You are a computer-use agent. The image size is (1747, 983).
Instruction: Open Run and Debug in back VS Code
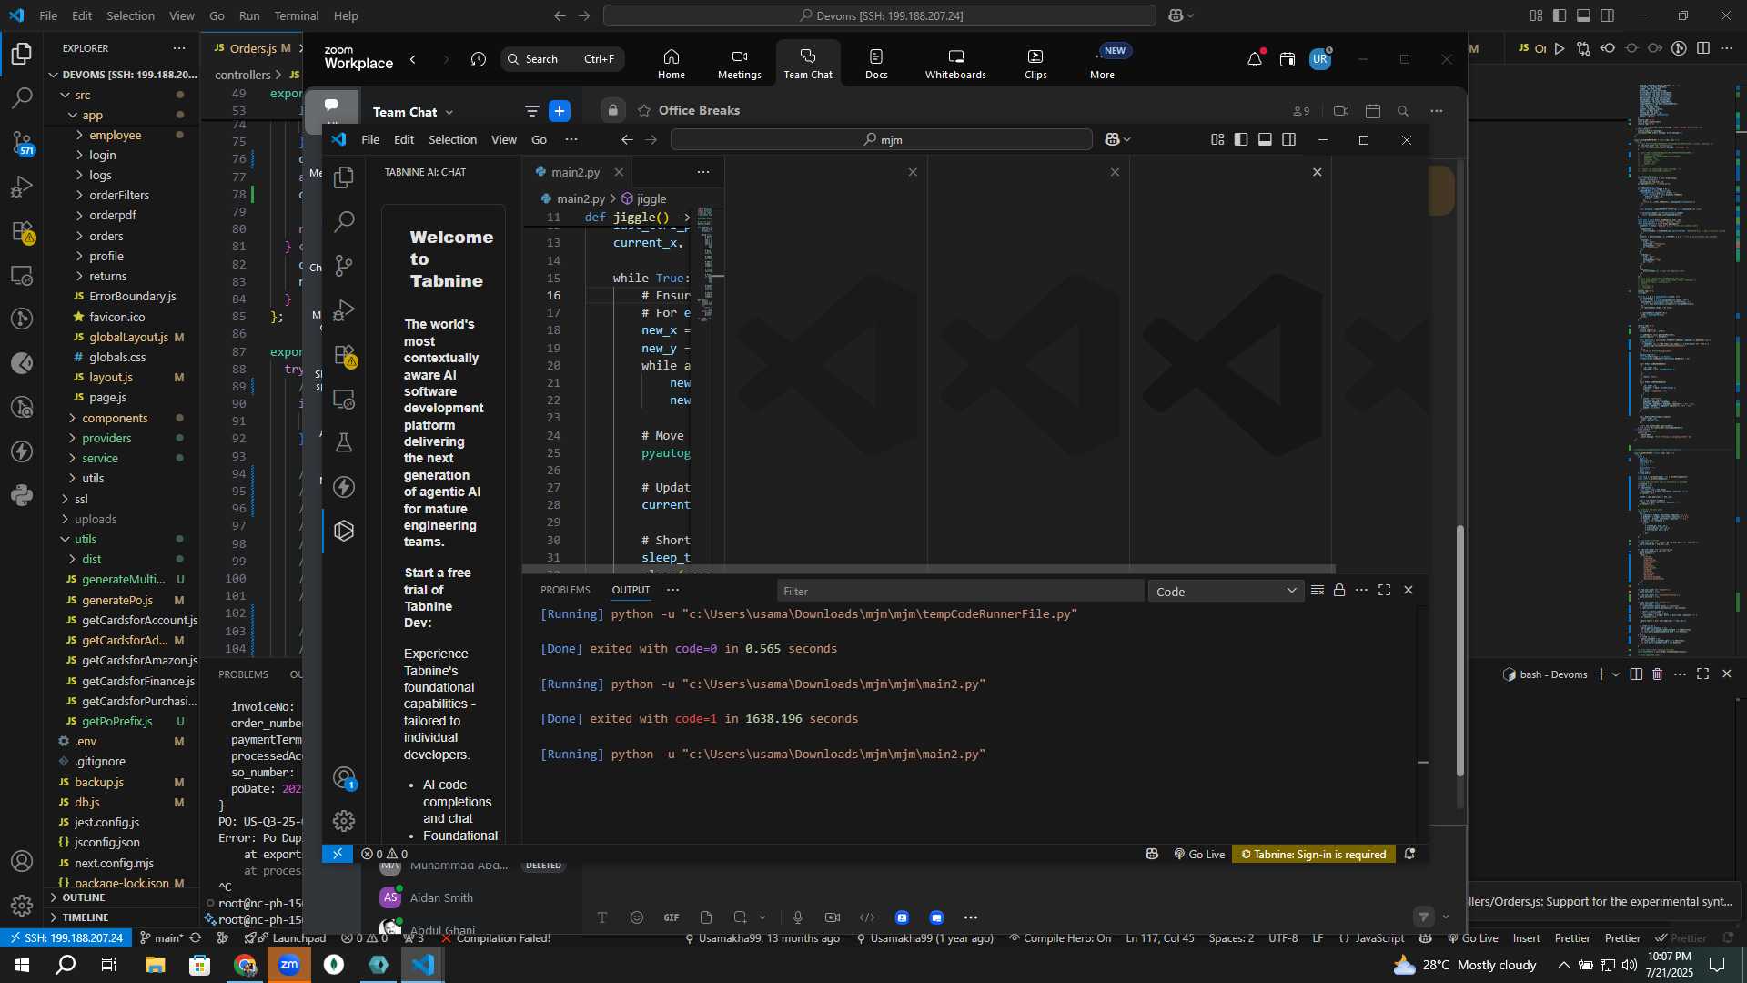tap(22, 187)
